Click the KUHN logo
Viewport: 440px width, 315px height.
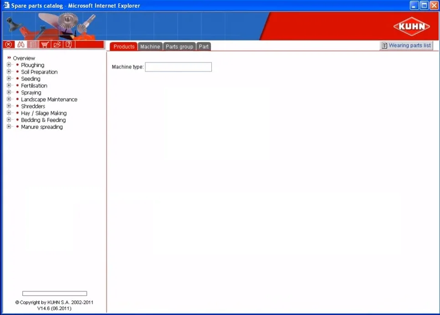click(412, 26)
